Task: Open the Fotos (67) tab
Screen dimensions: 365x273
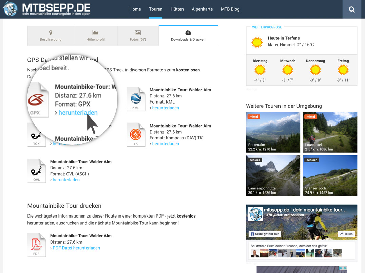Action: [138, 36]
